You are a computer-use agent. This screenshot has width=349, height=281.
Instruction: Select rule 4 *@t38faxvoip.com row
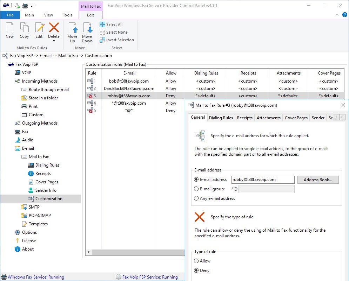(x=135, y=103)
